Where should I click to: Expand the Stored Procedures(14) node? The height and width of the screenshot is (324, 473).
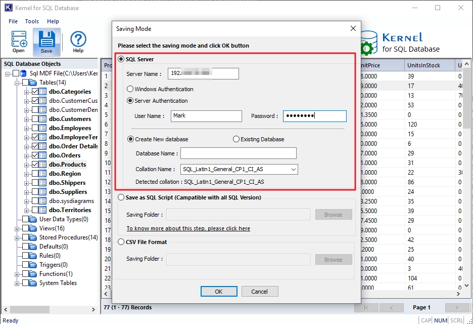coord(17,238)
